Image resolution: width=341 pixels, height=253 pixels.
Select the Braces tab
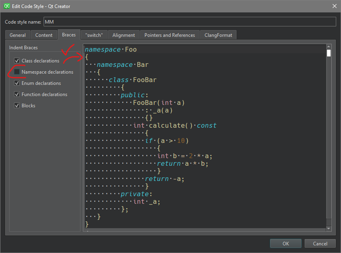(x=69, y=35)
